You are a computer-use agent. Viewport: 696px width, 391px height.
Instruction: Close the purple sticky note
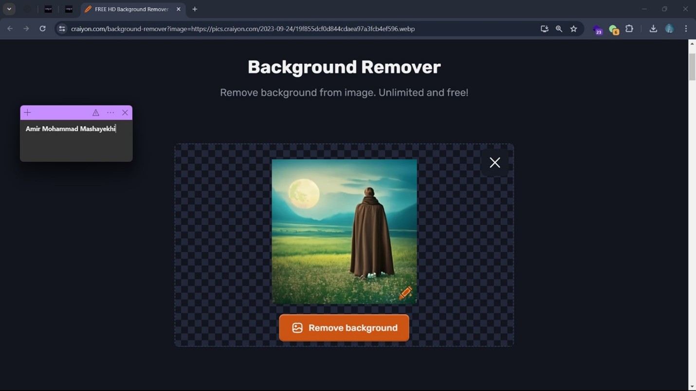125,113
